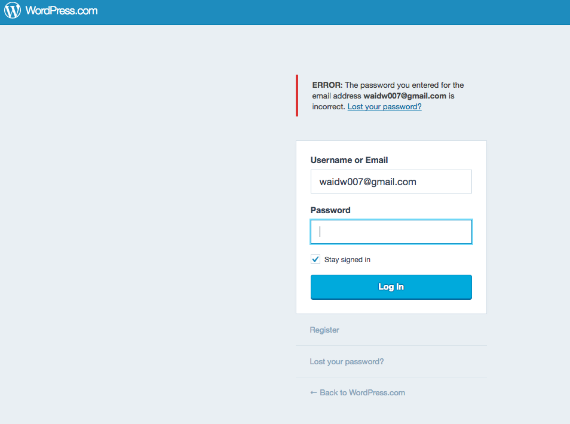Uncheck the Stay signed in checkbox
The image size is (570, 424).
315,259
